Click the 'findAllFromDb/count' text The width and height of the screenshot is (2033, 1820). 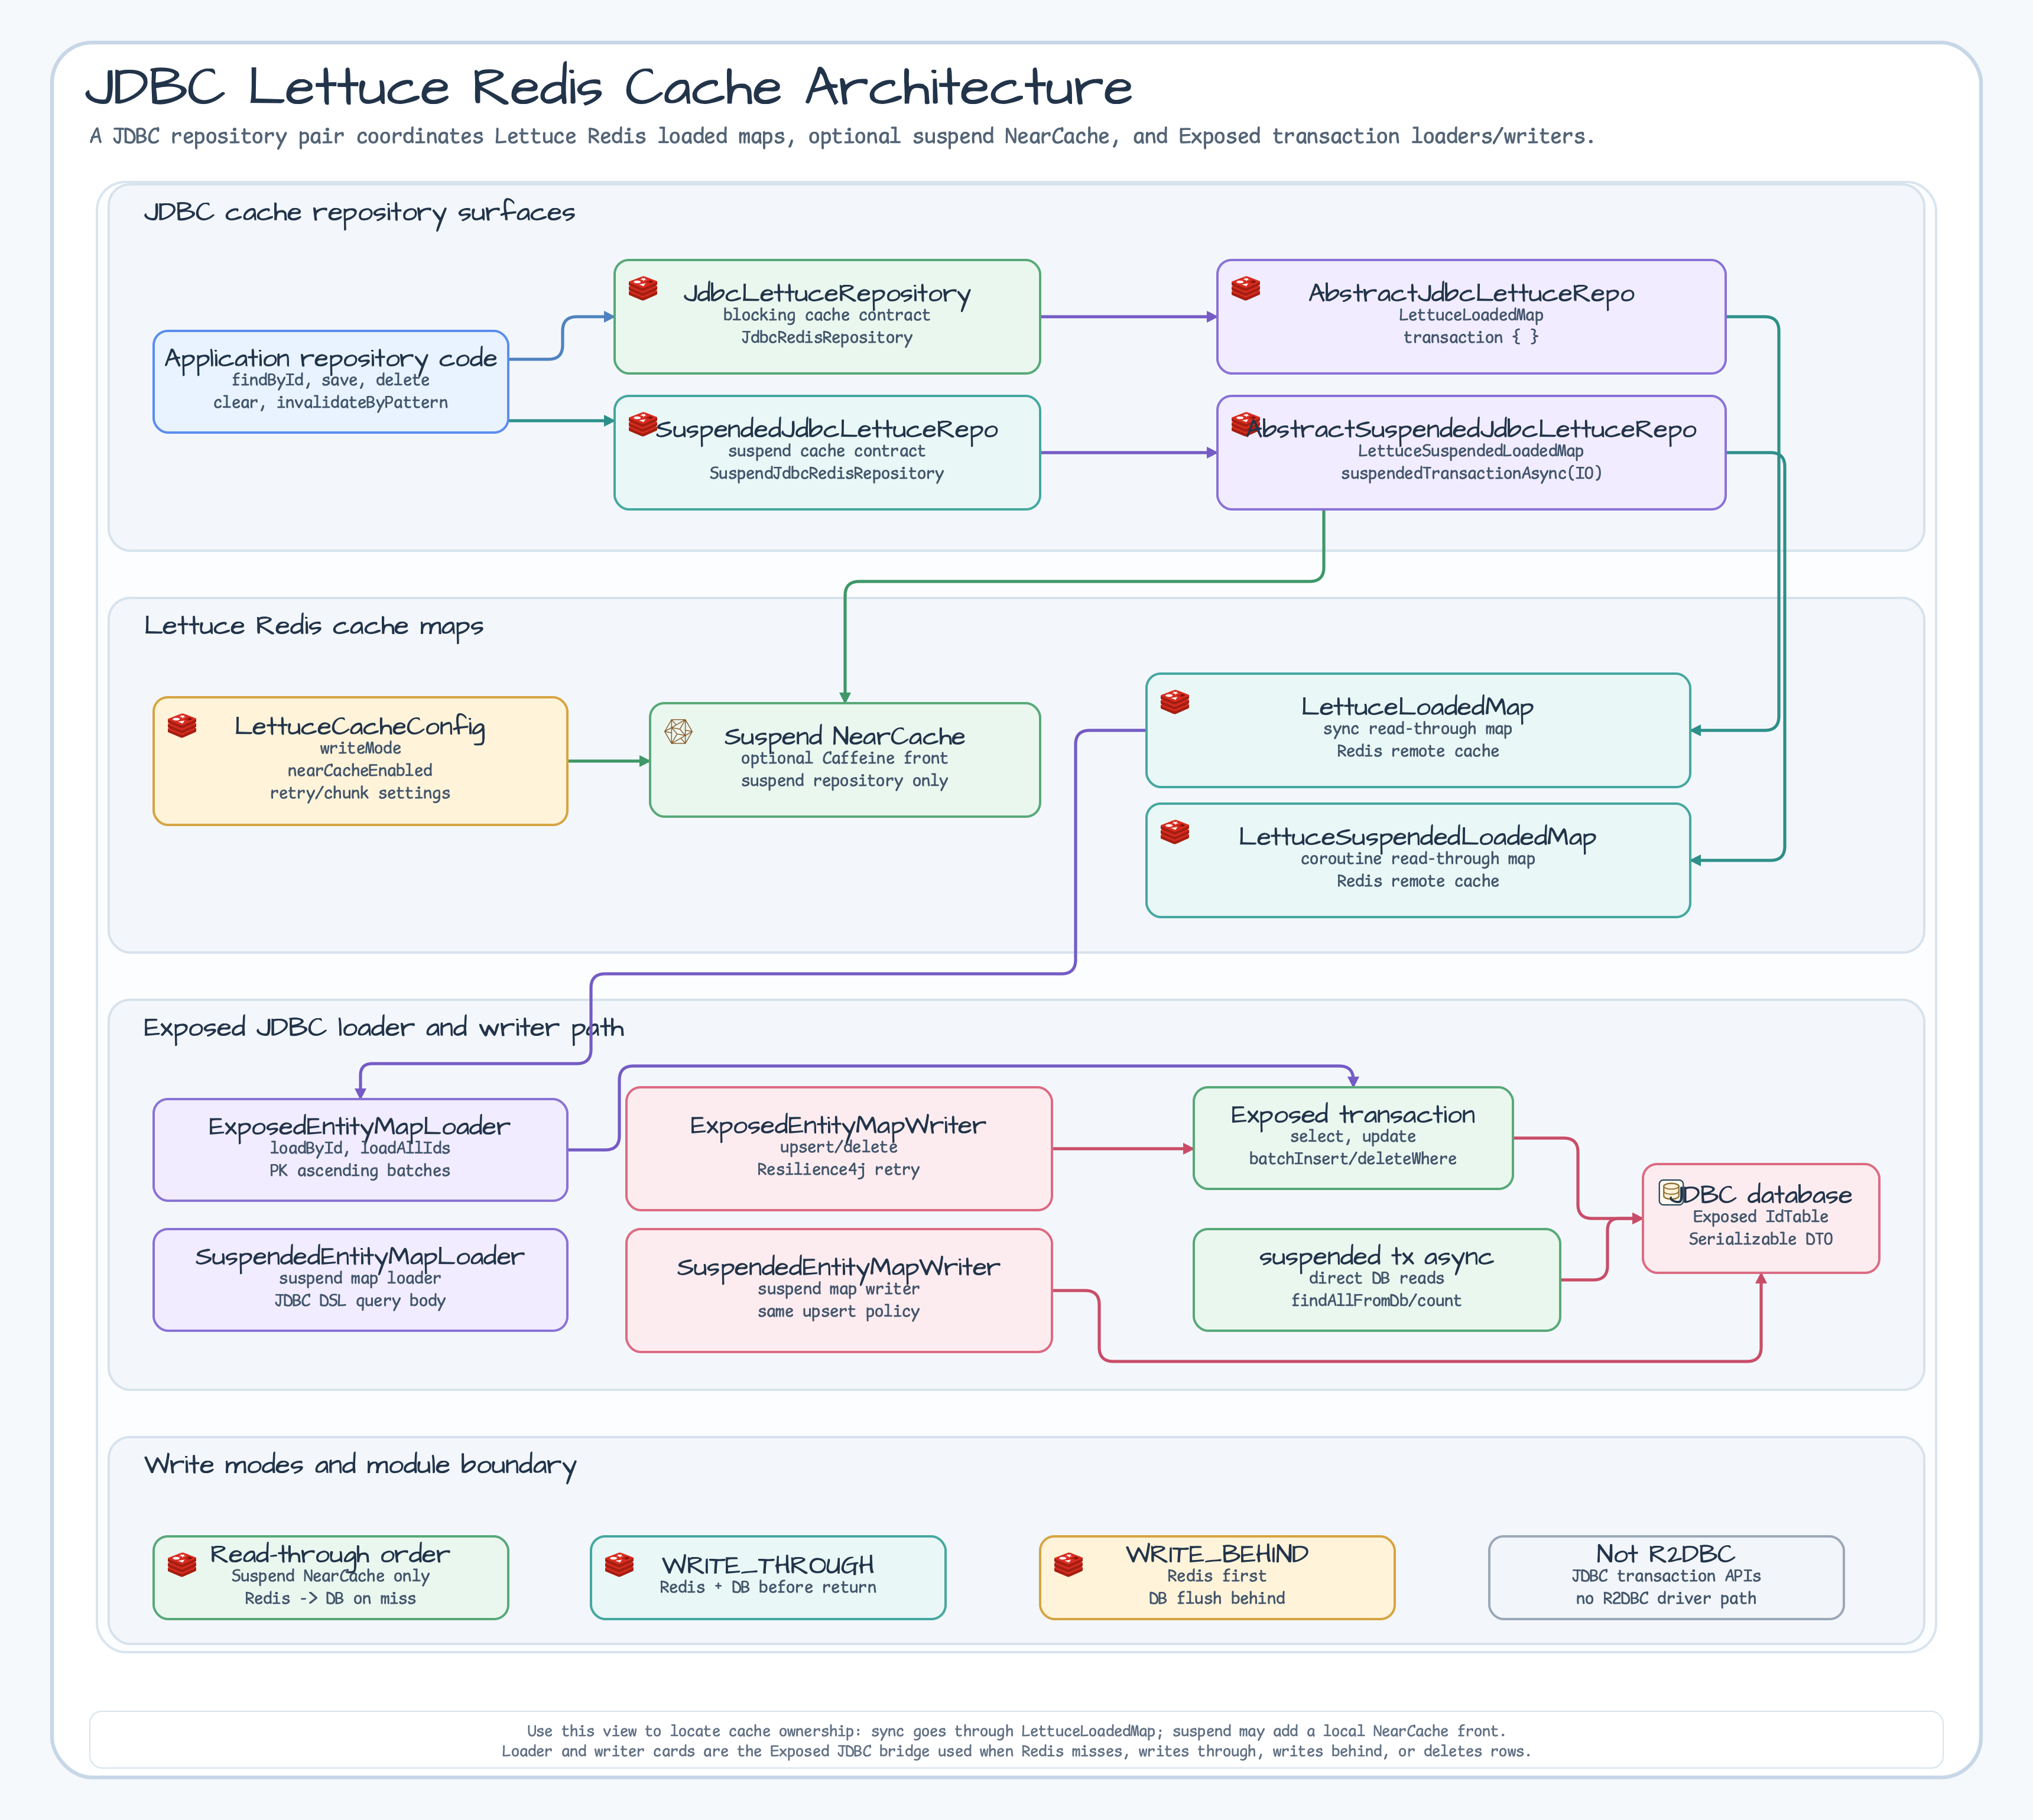[1377, 1300]
